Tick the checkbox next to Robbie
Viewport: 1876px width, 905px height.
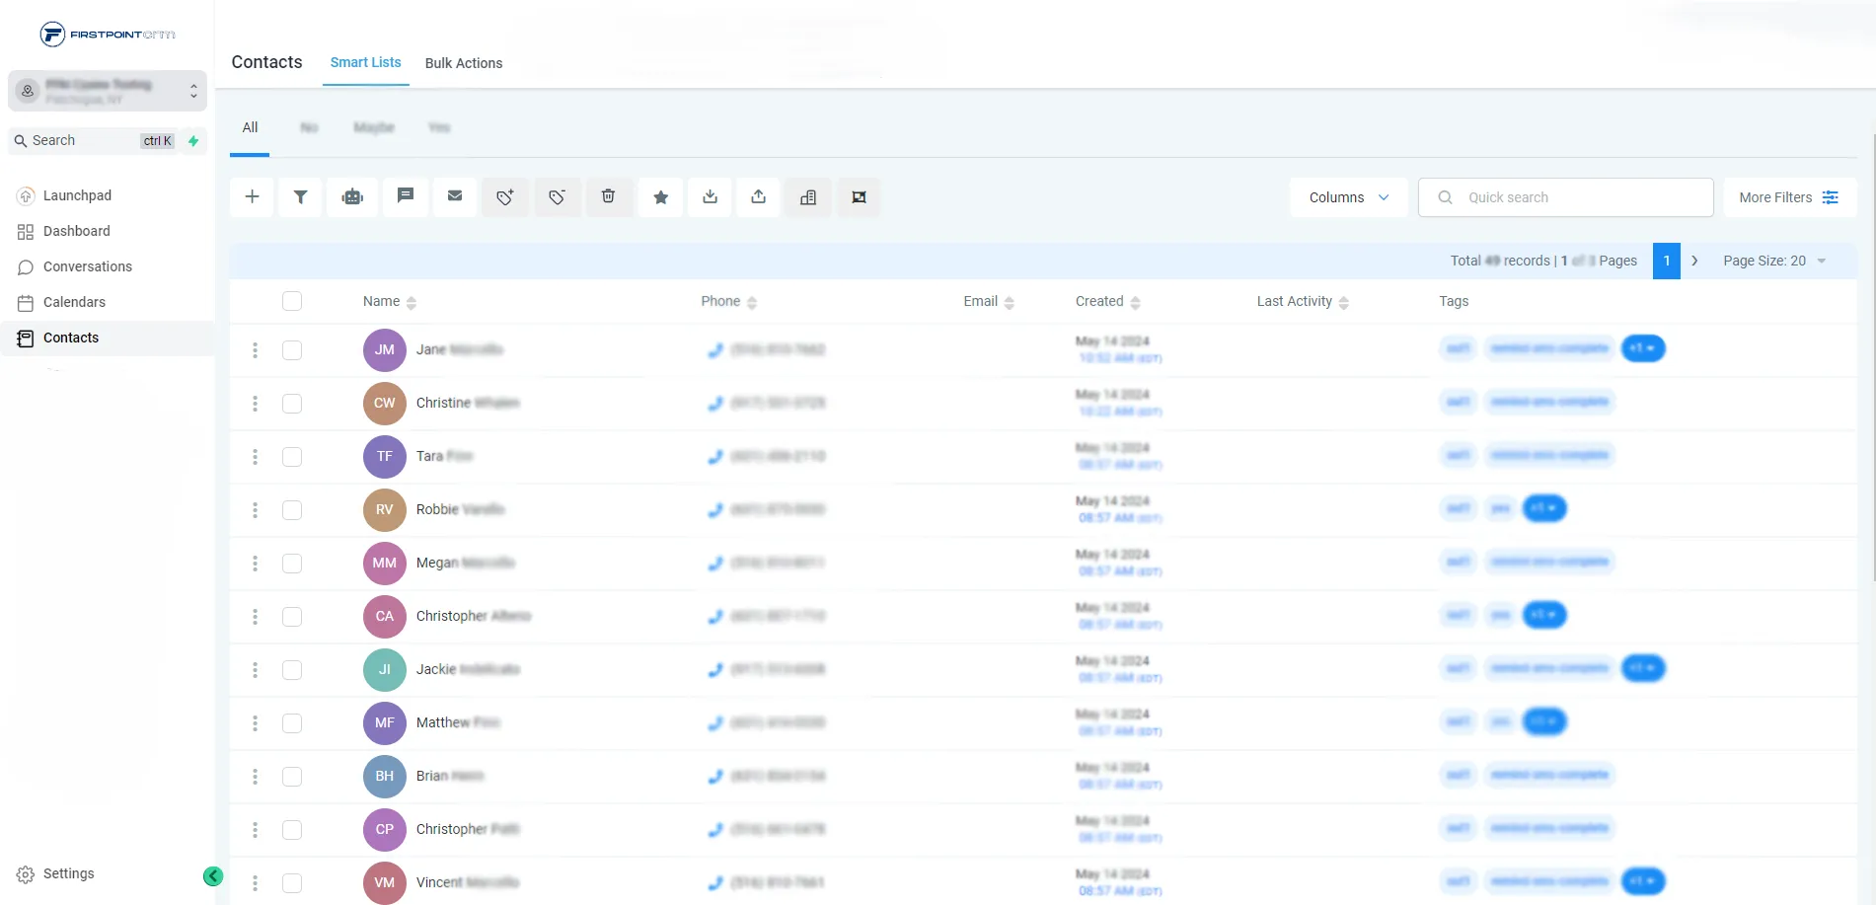point(292,510)
